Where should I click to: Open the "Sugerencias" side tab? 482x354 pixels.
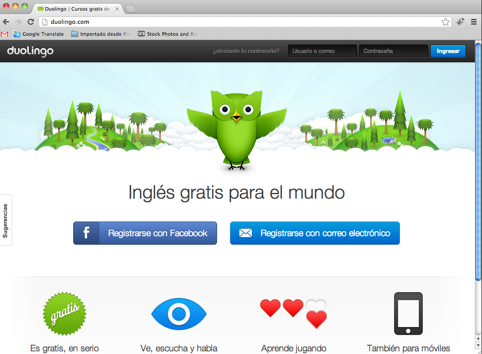coord(6,220)
